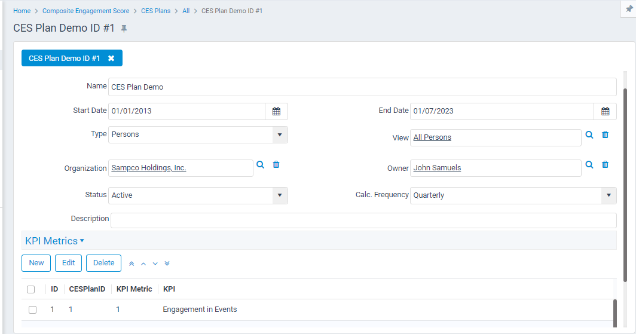Screen dimensions: 636x334
Task: Search for Organization using magnifier icon
Action: [260, 164]
